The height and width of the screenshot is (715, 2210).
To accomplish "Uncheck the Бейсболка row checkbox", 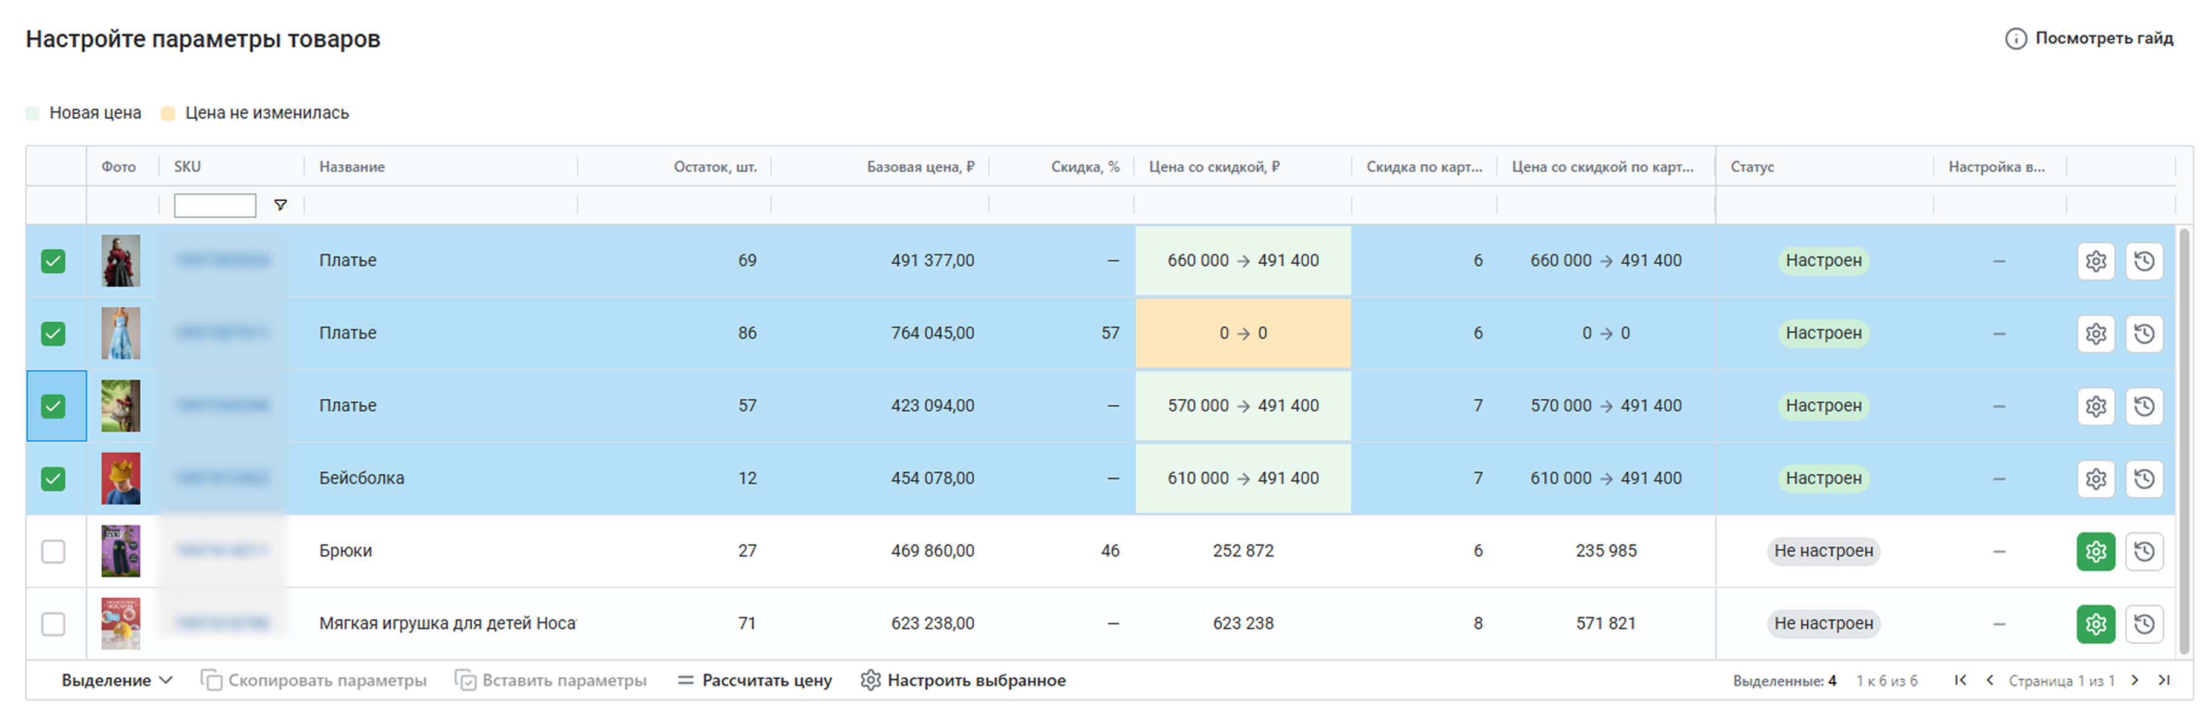I will pyautogui.click(x=53, y=478).
